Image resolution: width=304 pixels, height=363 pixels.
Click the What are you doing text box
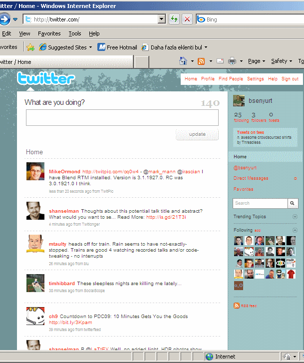(122, 118)
